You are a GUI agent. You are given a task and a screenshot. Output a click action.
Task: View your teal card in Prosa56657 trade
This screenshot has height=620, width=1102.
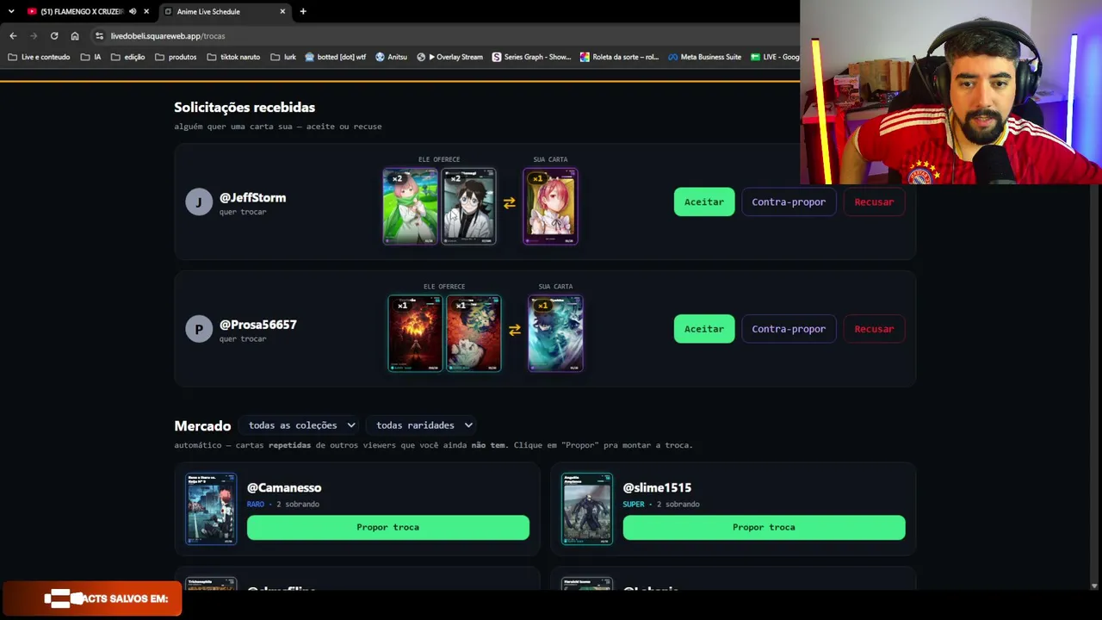(x=555, y=333)
